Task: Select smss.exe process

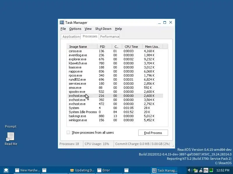Action: pos(115,88)
